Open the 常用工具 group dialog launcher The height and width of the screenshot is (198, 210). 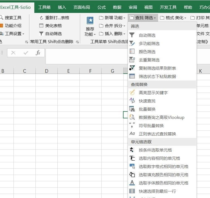click(x=77, y=42)
